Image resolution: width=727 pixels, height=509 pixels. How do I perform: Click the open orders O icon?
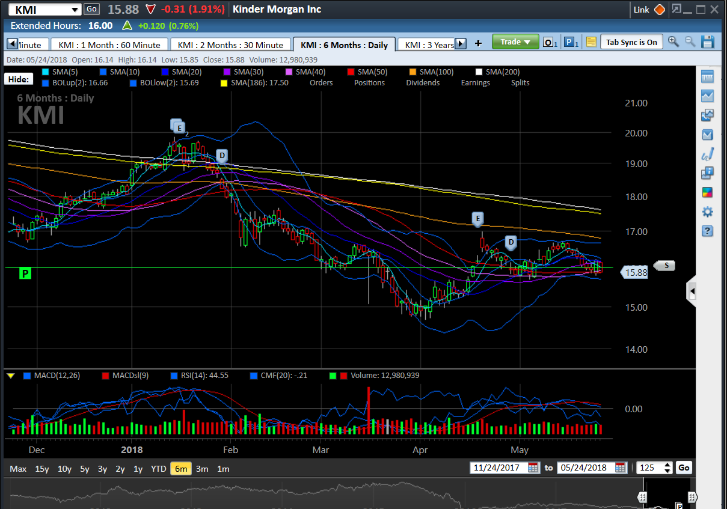550,43
